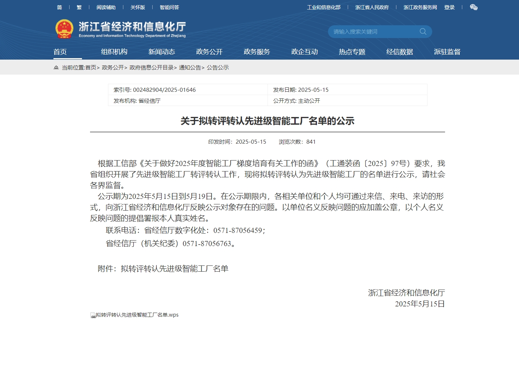Switch to traditional Chinese with 繁
This screenshot has height=366, width=519.
coord(79,7)
